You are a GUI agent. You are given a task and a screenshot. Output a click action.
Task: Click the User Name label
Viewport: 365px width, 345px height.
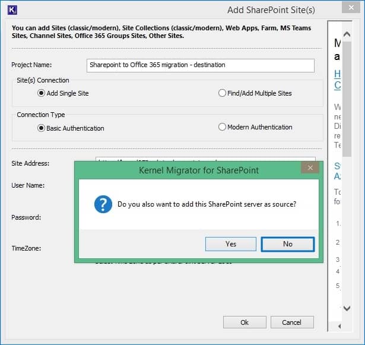tap(28, 185)
